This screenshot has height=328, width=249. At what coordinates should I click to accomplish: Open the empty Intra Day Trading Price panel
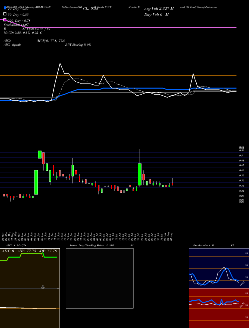[100, 278]
